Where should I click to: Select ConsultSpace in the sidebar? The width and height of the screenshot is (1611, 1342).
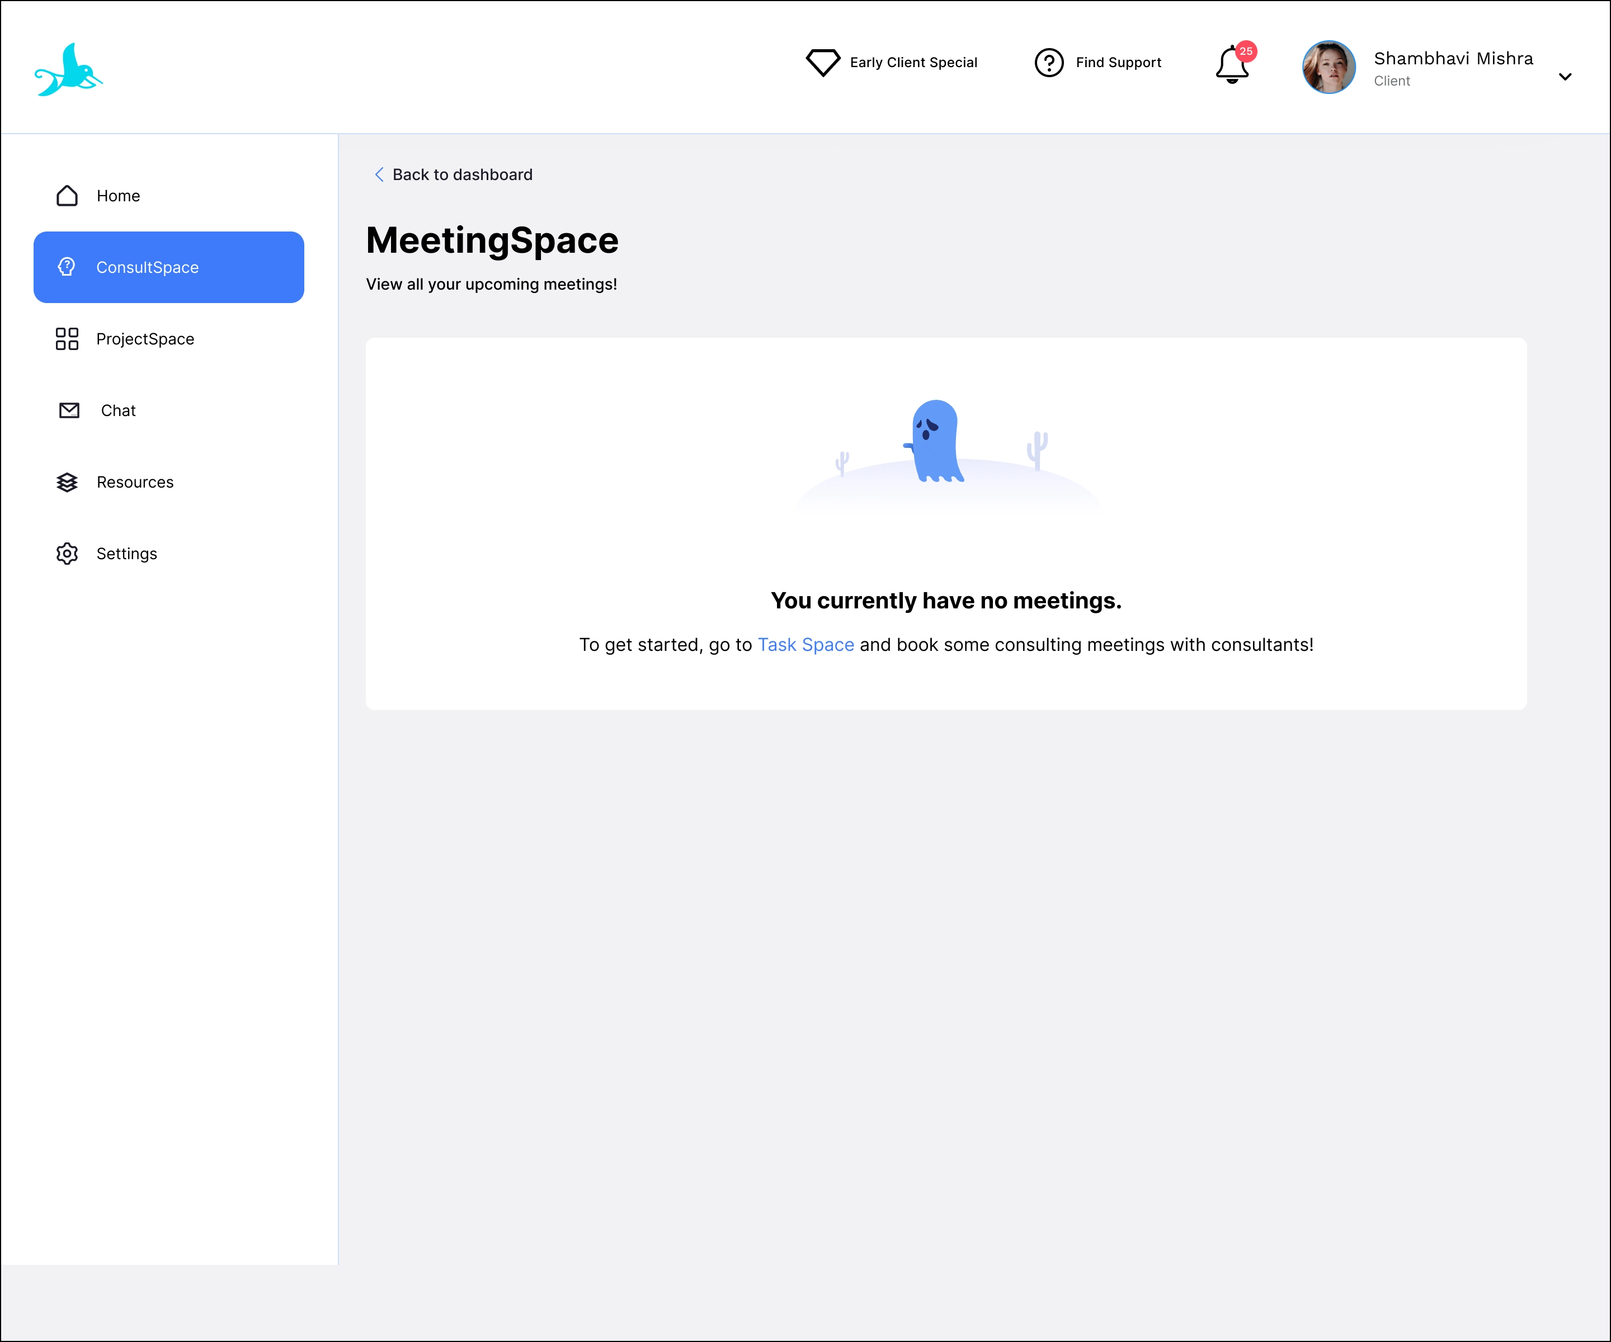point(169,267)
